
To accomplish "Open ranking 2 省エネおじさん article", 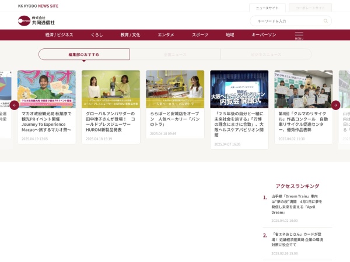I will click(x=297, y=239).
